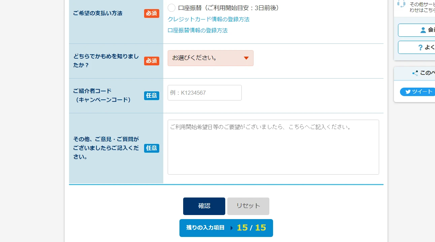Click the question mark help icon
The width and height of the screenshot is (435, 242).
click(420, 48)
